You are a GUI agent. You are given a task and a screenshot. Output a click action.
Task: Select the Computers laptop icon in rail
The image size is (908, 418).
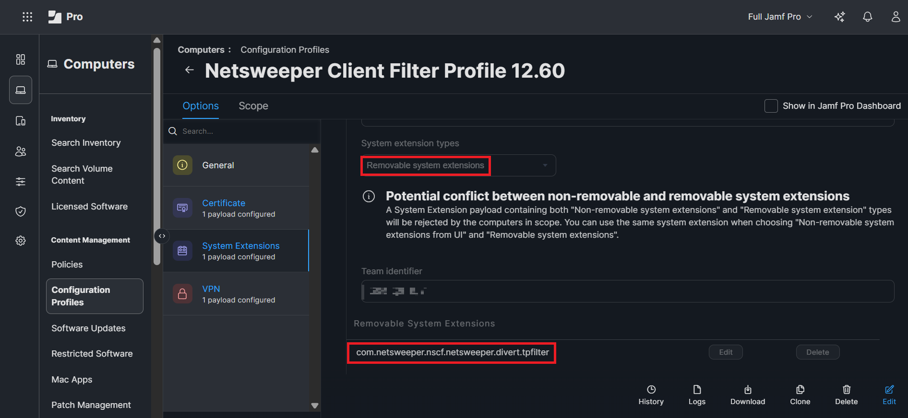21,90
